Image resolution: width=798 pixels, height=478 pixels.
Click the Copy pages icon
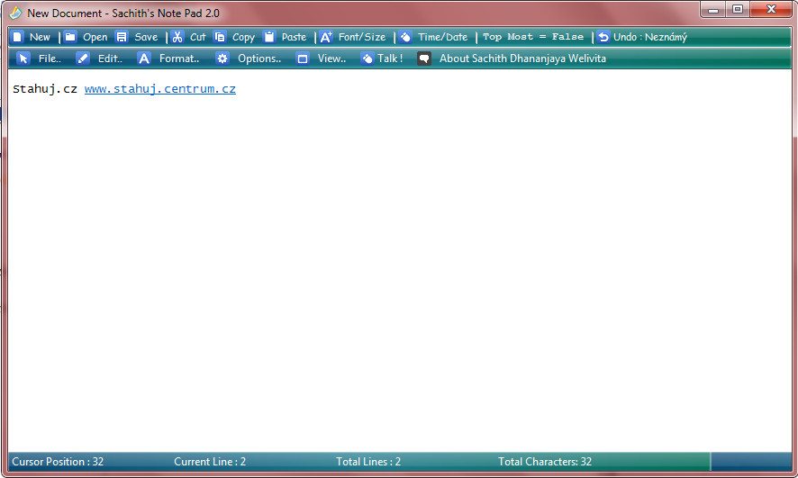point(220,37)
